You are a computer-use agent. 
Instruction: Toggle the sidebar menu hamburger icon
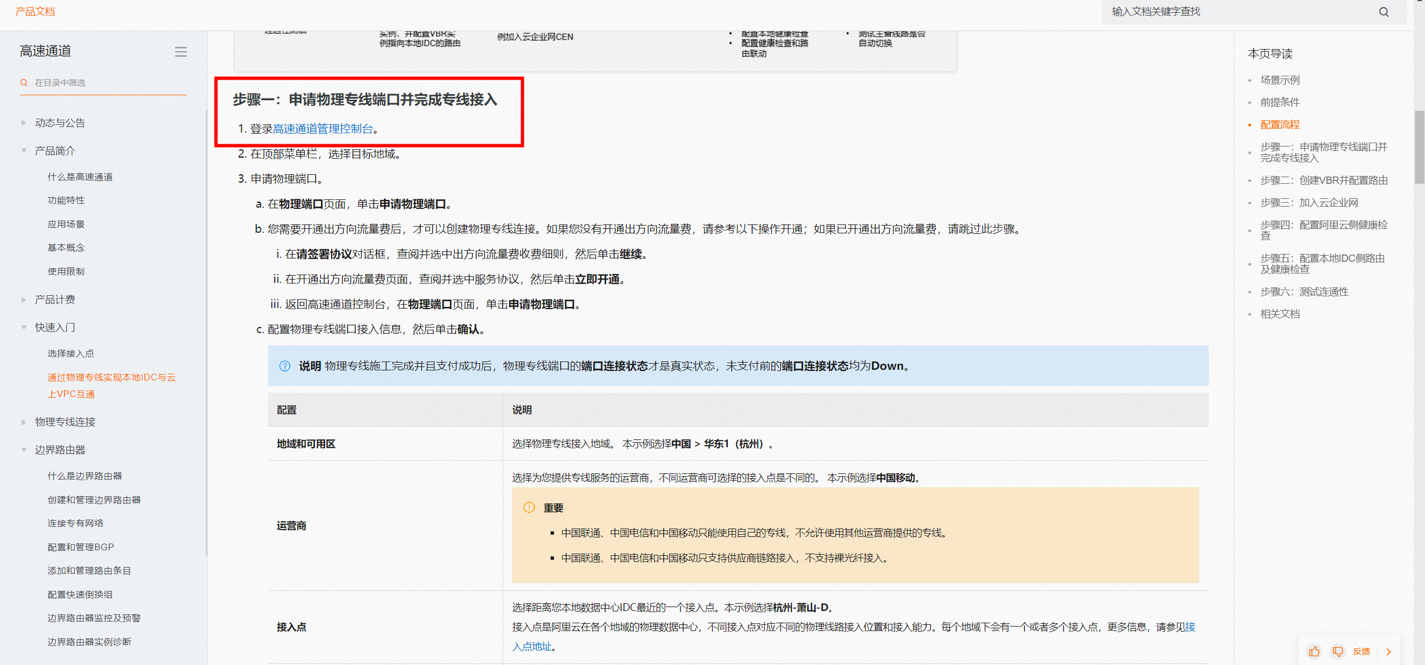tap(181, 52)
